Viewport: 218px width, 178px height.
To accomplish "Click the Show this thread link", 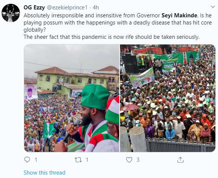I will click(x=45, y=173).
